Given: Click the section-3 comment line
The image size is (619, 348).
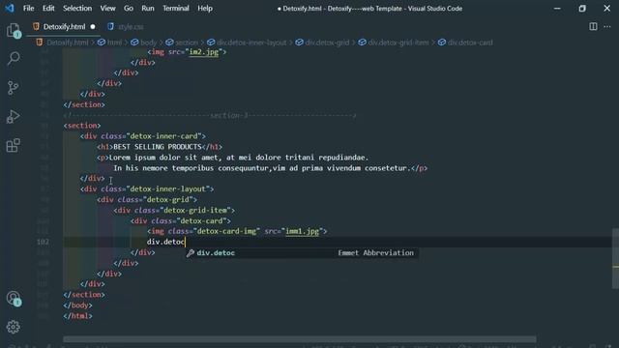Looking at the screenshot, I should tap(210, 115).
